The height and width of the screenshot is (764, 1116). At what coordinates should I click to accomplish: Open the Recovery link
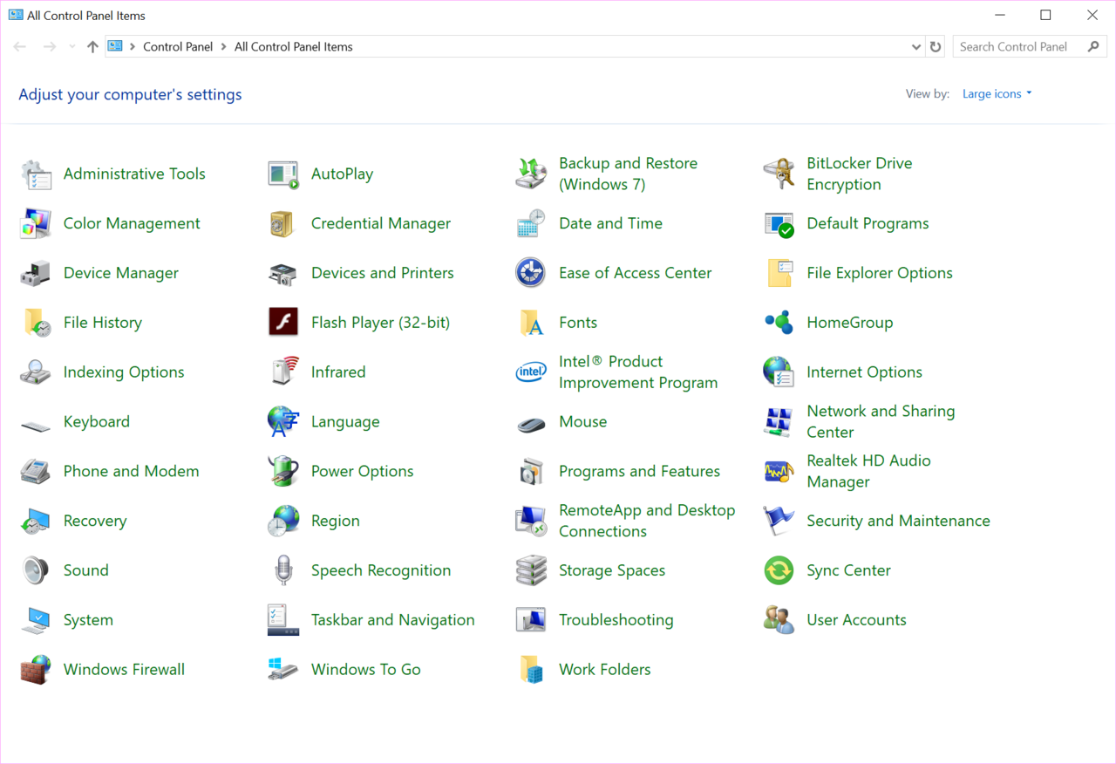coord(95,522)
